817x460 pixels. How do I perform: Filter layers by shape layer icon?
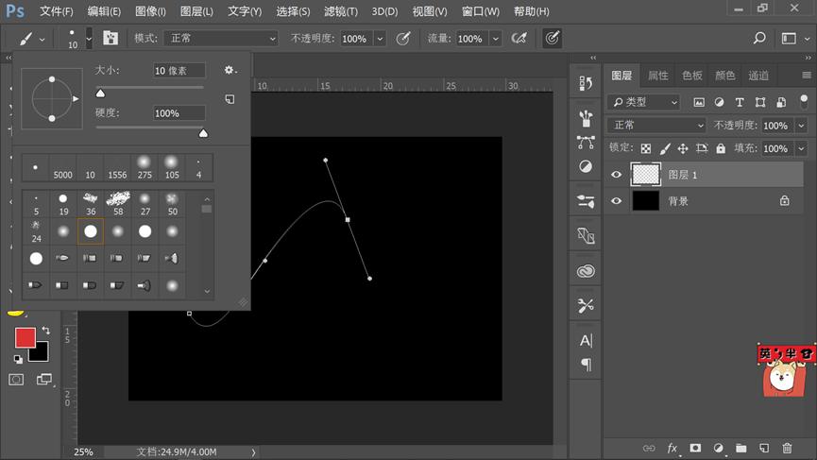click(760, 102)
